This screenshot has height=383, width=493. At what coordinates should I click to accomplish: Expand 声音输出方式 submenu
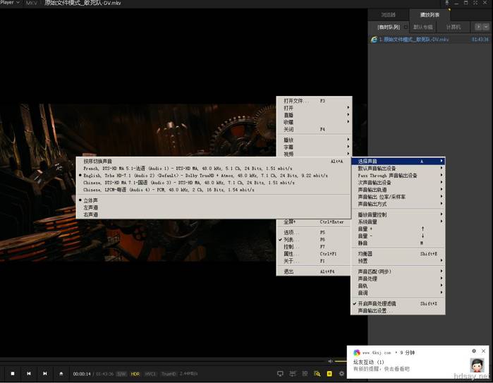398,204
